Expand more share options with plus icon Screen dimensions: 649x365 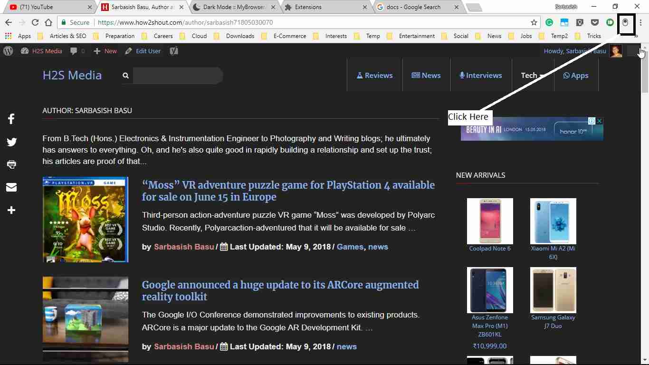coord(11,210)
